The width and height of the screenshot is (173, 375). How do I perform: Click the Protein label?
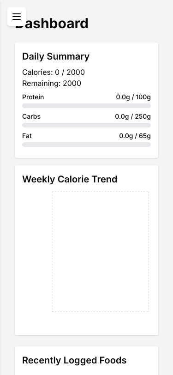coord(33,97)
